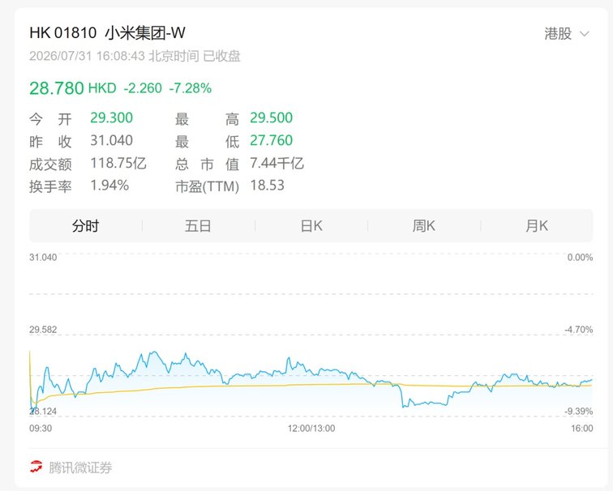This screenshot has width=613, height=491.
Task: Switch to the 分时 intraday tab
Action: 86,226
